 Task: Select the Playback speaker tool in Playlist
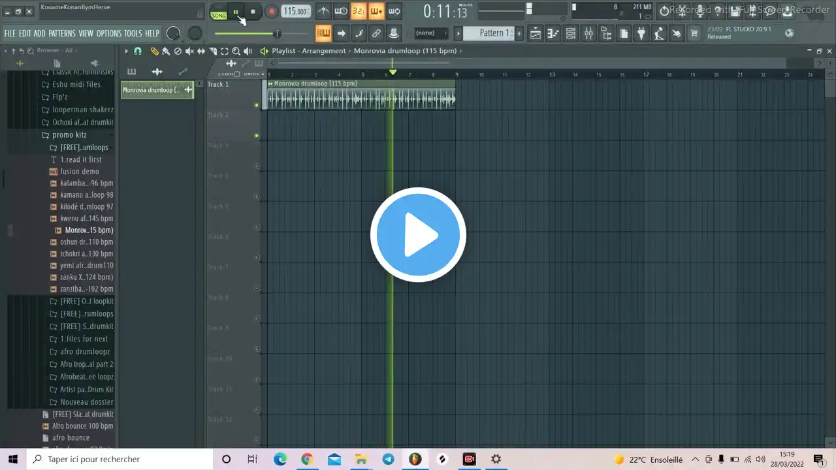point(248,51)
